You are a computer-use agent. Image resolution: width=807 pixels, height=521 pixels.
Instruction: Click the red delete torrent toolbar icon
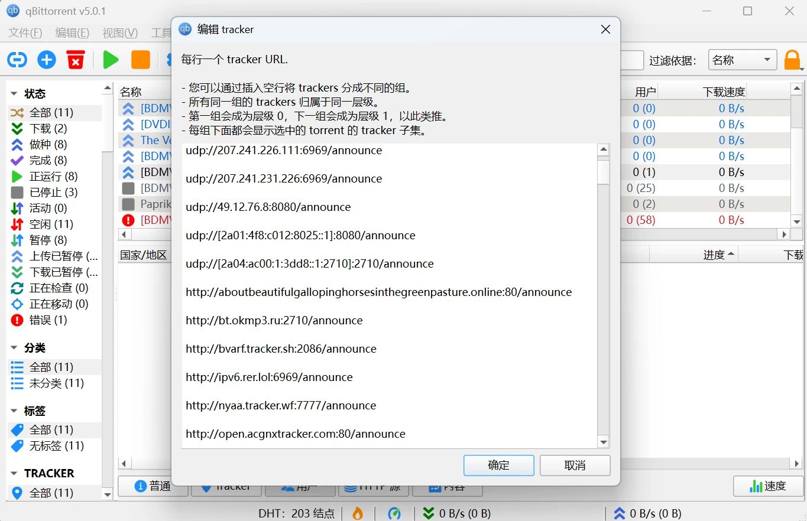tap(76, 60)
